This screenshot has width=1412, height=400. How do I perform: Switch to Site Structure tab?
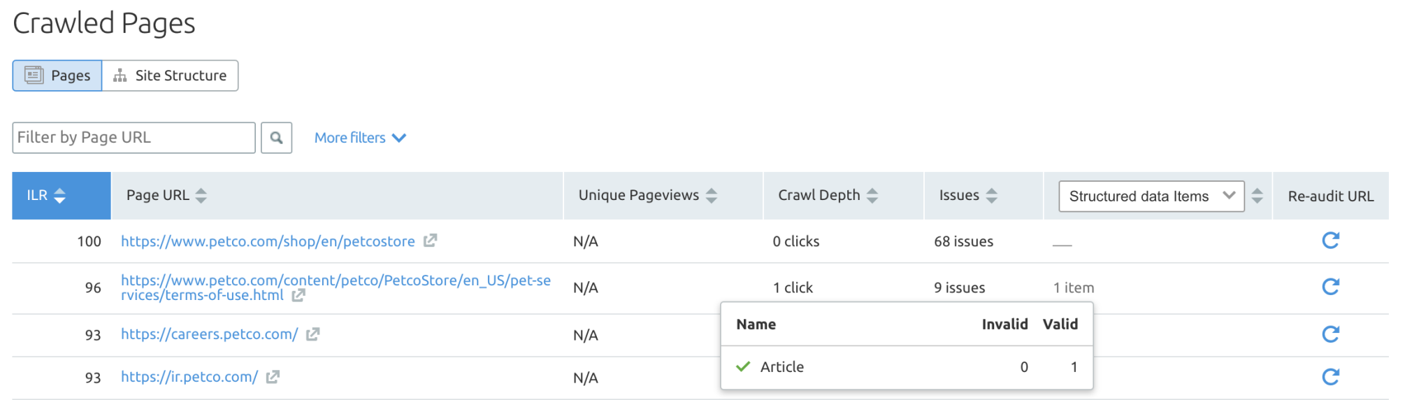[x=171, y=76]
